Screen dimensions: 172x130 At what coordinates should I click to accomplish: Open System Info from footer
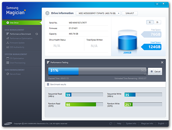tap(131, 124)
